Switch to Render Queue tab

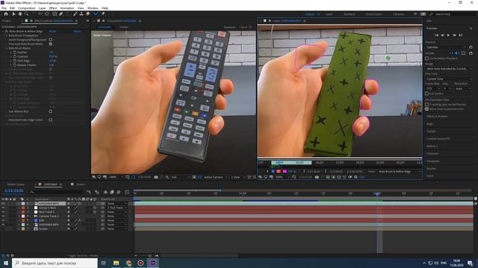[16, 185]
